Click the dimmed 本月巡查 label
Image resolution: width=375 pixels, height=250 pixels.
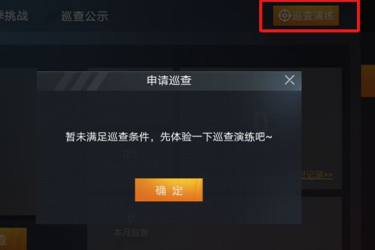tap(131, 232)
